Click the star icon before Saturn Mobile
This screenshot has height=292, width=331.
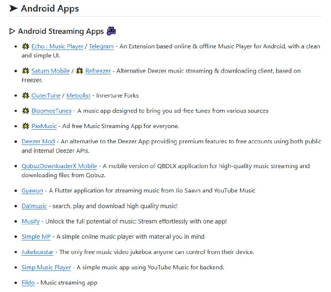(x=26, y=71)
